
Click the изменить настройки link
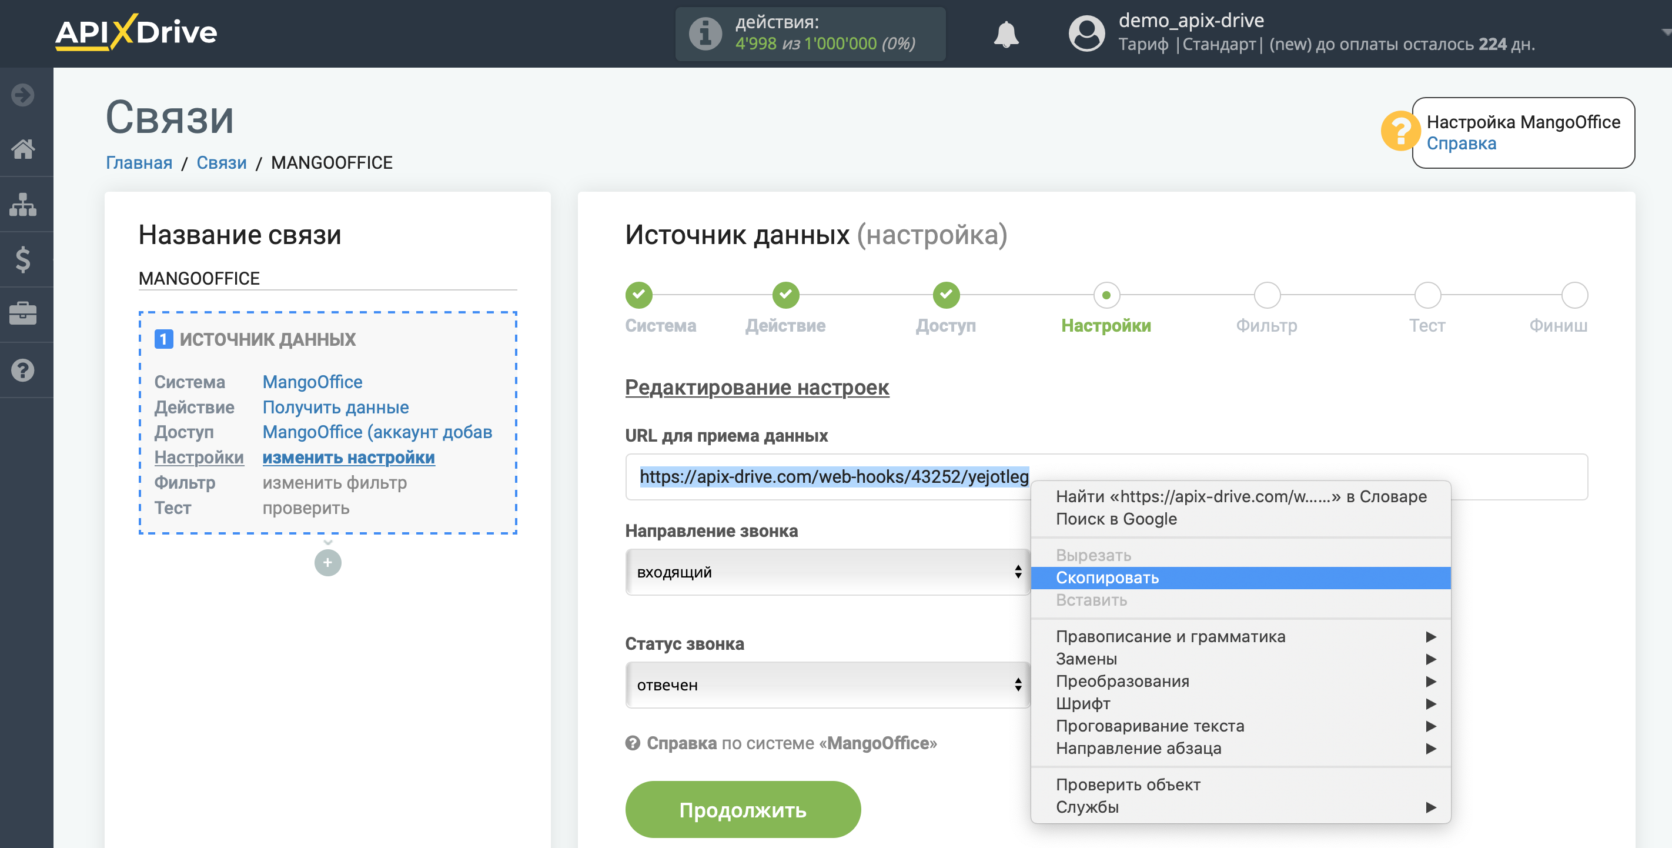tap(349, 457)
